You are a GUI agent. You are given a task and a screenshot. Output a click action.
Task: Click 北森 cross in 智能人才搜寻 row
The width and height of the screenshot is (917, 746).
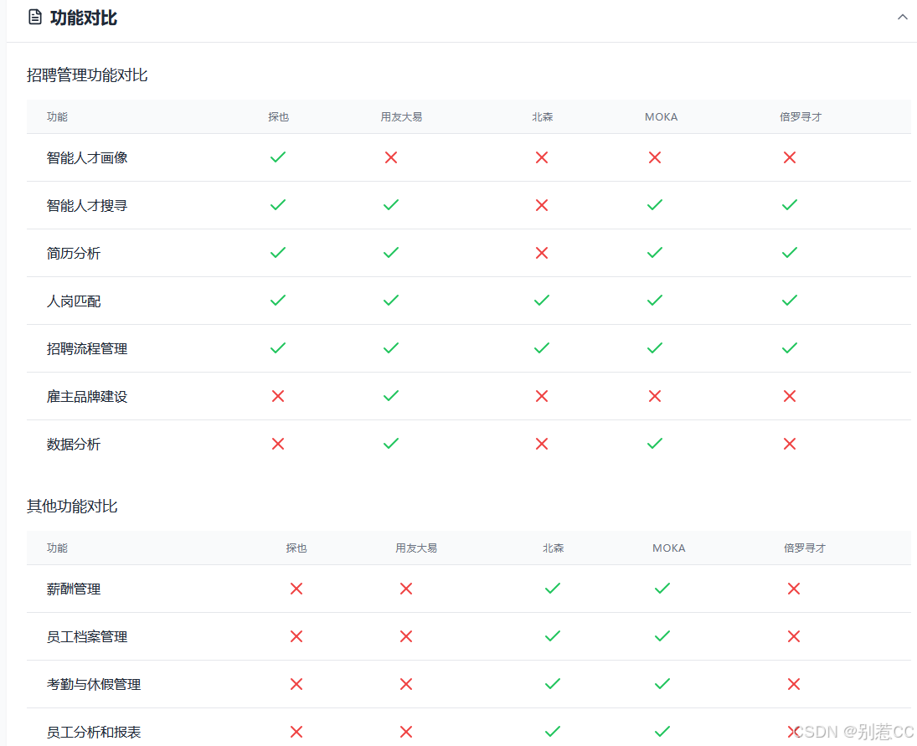[x=542, y=205]
